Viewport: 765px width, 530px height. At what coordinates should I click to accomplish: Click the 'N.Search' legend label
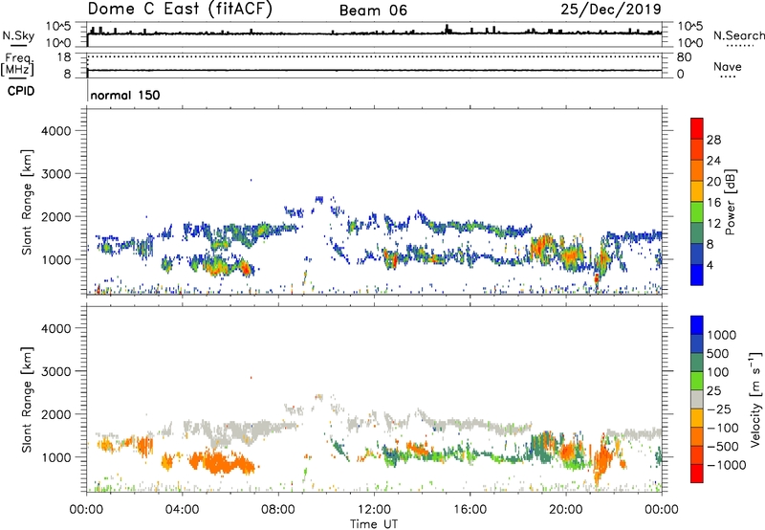click(738, 35)
